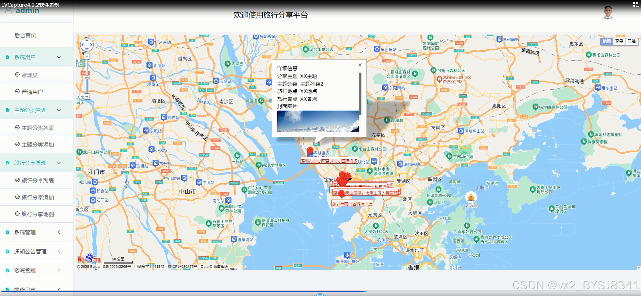The width and height of the screenshot is (641, 296).
Task: Click the 旅行地点: XX地点 line
Action: pos(297,91)
